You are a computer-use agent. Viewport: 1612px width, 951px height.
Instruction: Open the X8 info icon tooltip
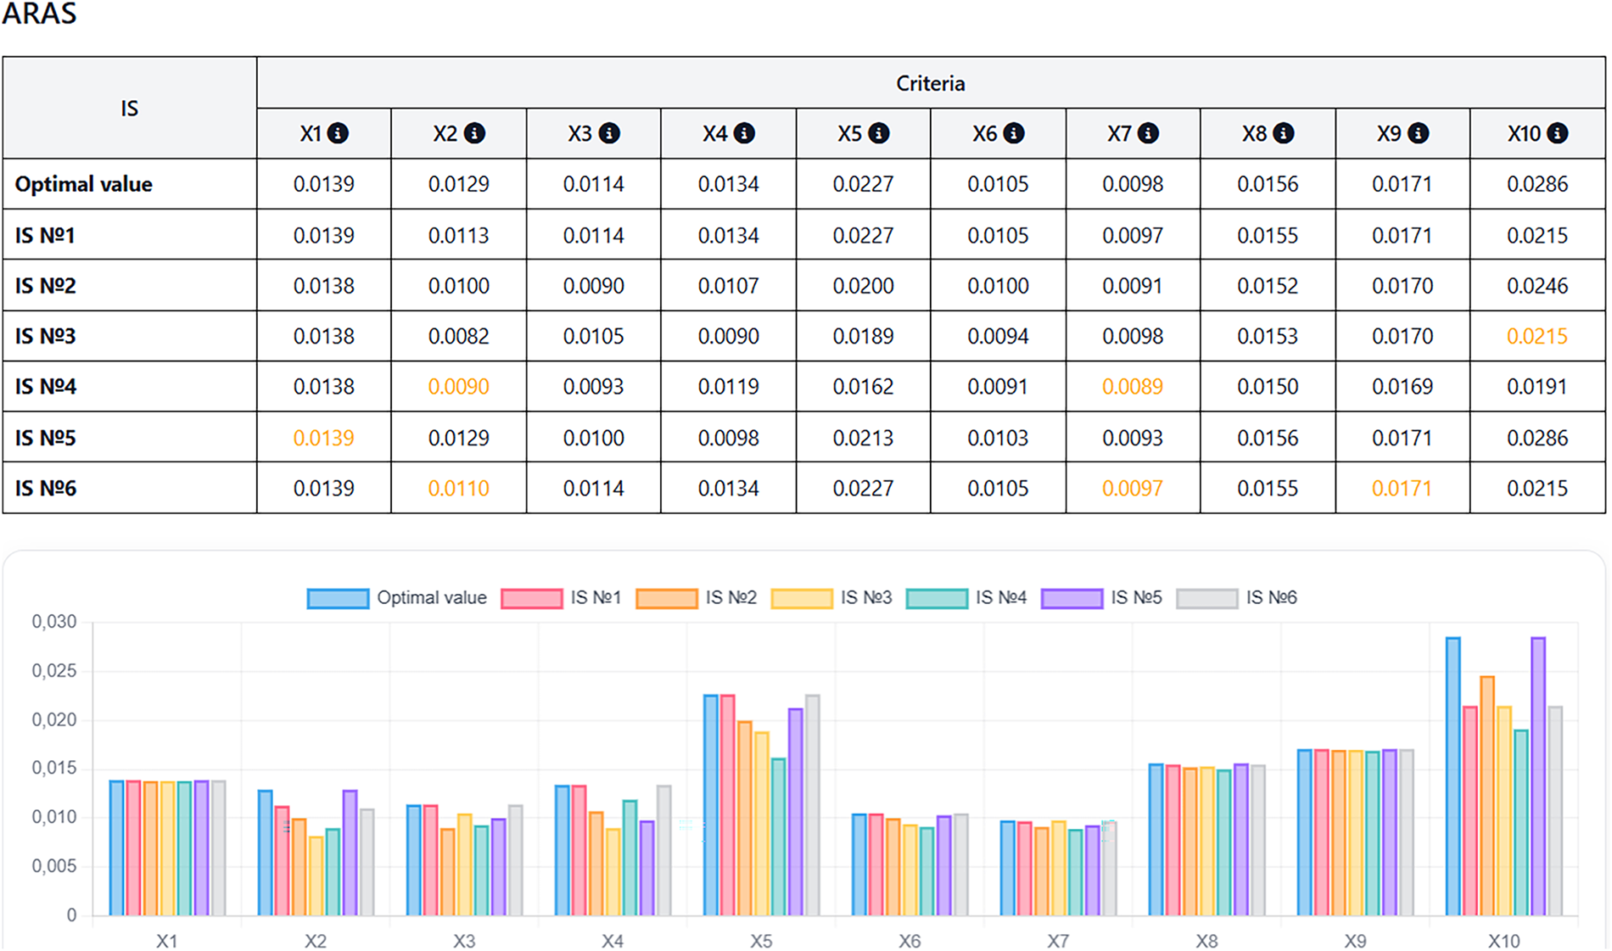(1284, 133)
